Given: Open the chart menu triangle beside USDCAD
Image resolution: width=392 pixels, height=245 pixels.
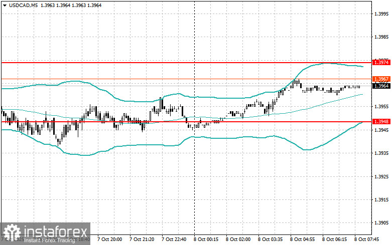Looking at the screenshot, I should point(5,5).
